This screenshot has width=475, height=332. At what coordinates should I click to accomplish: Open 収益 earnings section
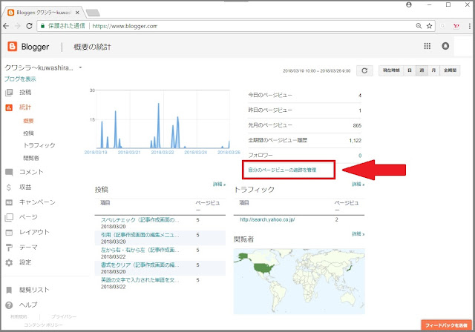coord(25,187)
